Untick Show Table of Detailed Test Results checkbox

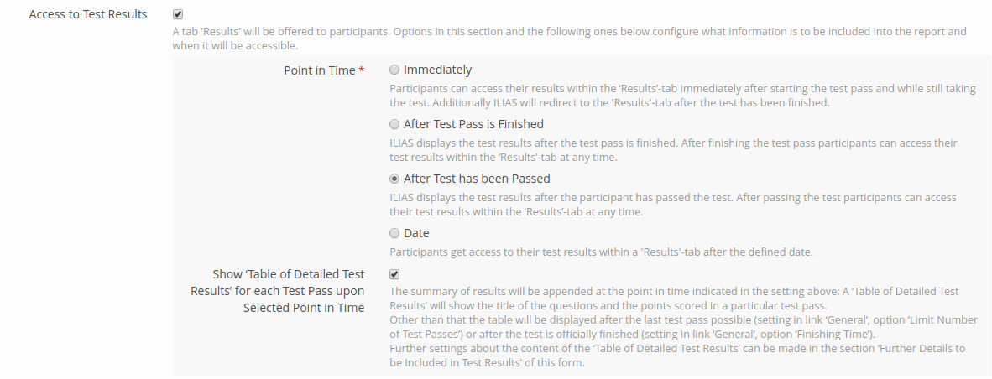pyautogui.click(x=394, y=274)
